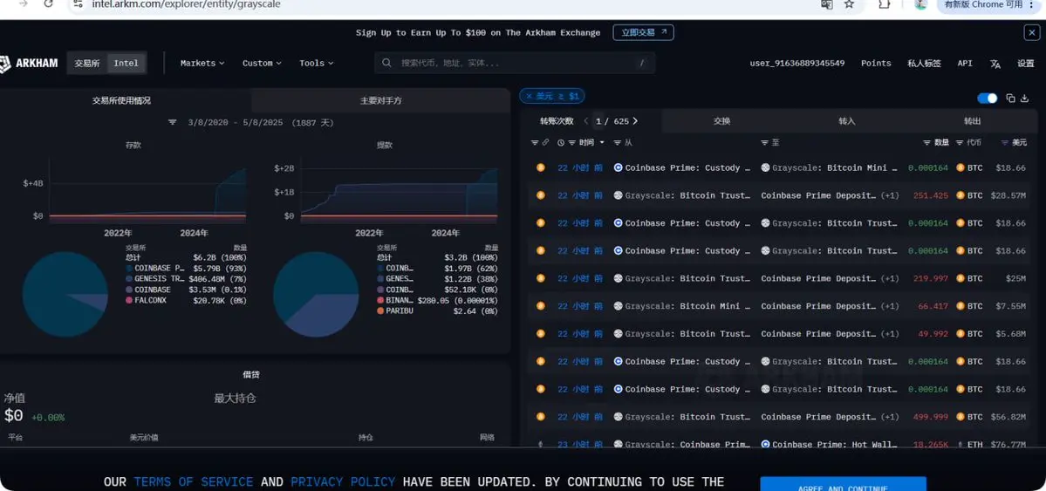The height and width of the screenshot is (491, 1046).
Task: Expand the Tools menu
Action: coord(316,64)
